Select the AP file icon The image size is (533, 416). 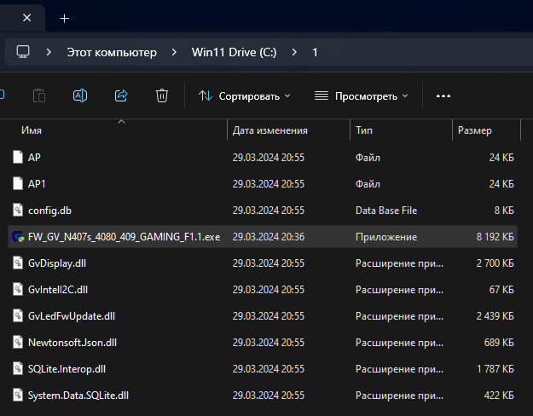pyautogui.click(x=18, y=158)
